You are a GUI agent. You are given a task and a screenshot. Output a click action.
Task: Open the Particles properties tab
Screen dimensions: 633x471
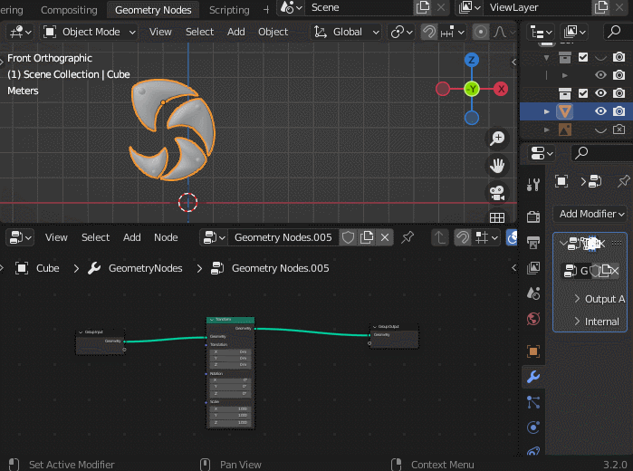point(532,402)
